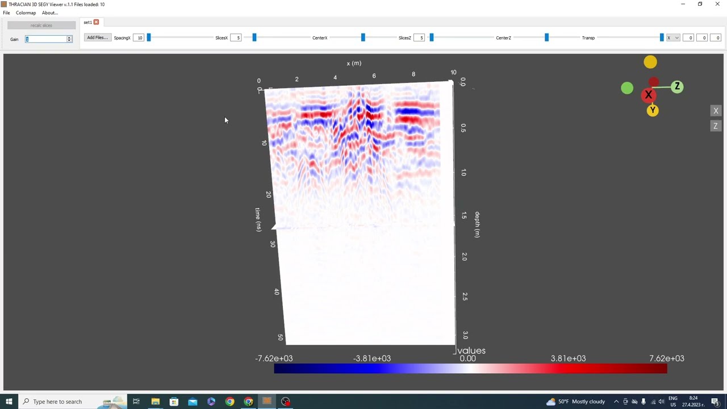Click the depth (m) axis label

click(x=477, y=224)
